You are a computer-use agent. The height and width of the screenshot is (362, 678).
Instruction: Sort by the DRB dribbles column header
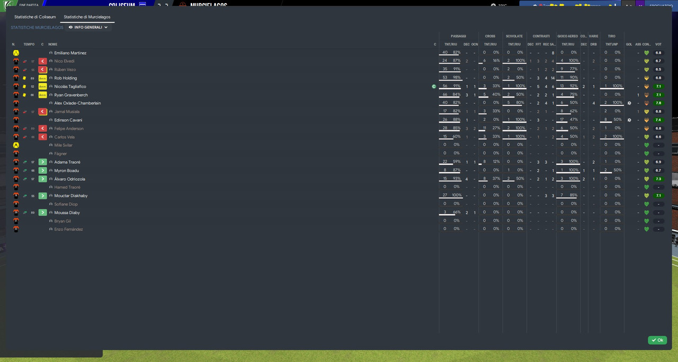coord(594,44)
